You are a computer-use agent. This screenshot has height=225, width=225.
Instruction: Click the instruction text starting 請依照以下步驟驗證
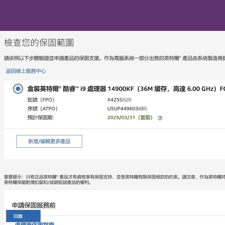(114, 58)
